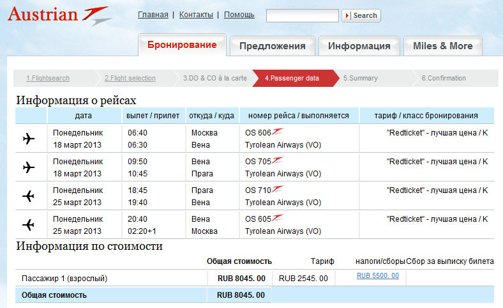Click the plane icon for flight OS 705
Viewport: 503px width, 308px height.
pyautogui.click(x=29, y=167)
